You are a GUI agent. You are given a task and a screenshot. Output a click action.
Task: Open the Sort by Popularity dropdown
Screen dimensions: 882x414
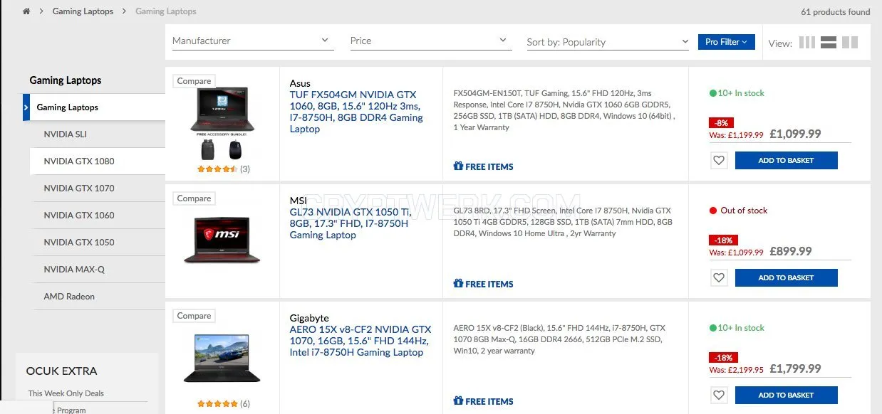click(x=608, y=42)
